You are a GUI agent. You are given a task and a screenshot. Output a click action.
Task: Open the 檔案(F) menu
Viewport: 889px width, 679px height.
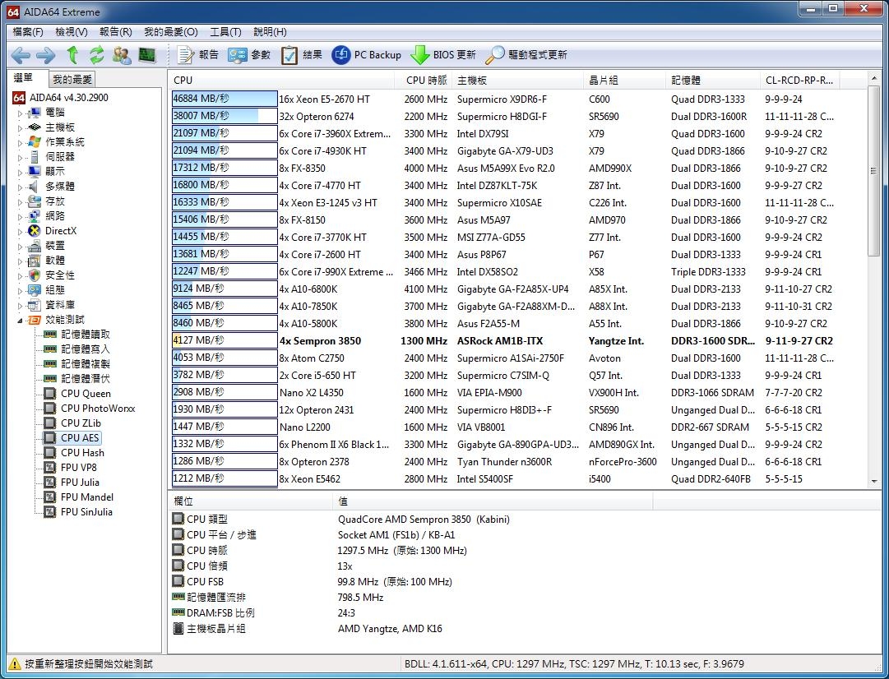click(28, 32)
